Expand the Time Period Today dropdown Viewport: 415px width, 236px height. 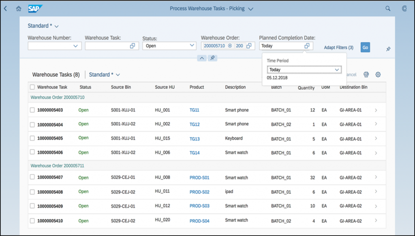[x=337, y=70]
